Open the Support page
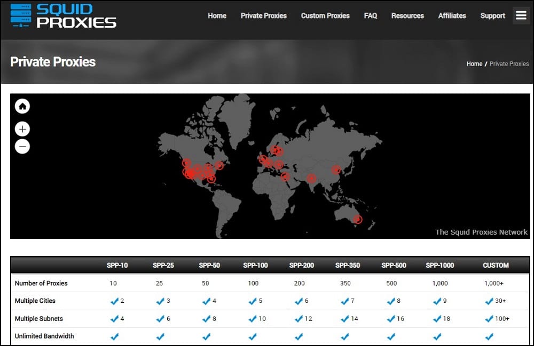This screenshot has width=534, height=346. click(x=492, y=15)
